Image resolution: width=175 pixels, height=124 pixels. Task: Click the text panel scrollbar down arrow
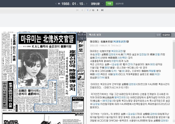click(174, 121)
